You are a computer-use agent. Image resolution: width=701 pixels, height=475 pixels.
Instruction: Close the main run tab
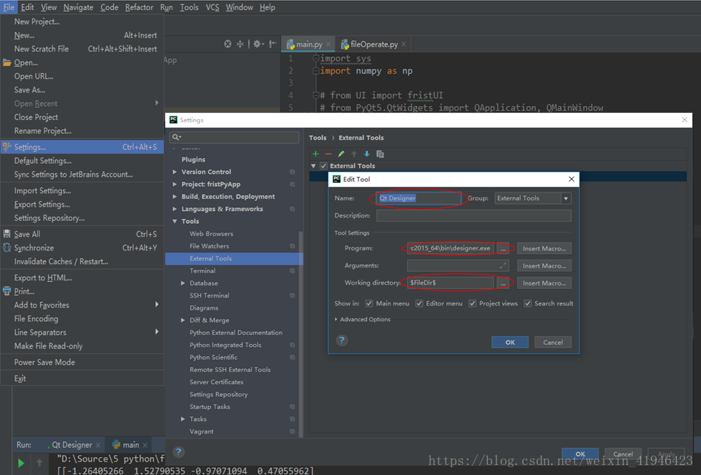[x=144, y=445]
